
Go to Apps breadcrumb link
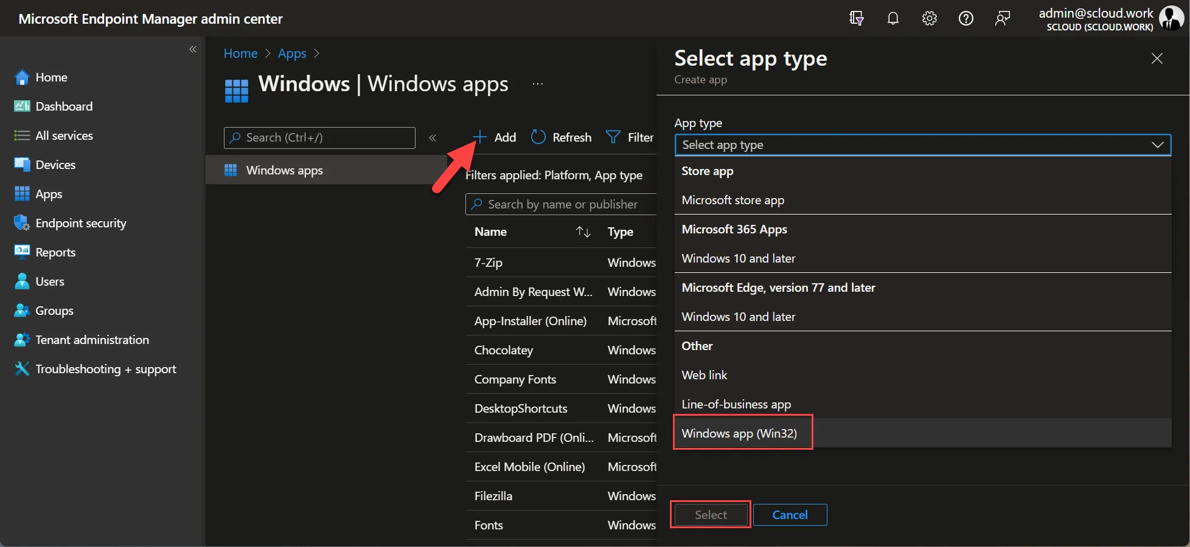292,53
